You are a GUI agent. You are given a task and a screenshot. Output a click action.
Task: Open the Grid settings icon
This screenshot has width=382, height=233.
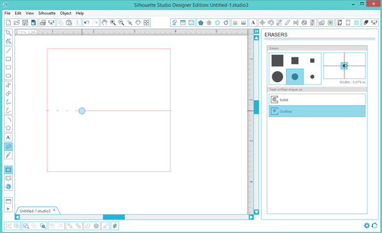pyautogui.click(x=357, y=23)
